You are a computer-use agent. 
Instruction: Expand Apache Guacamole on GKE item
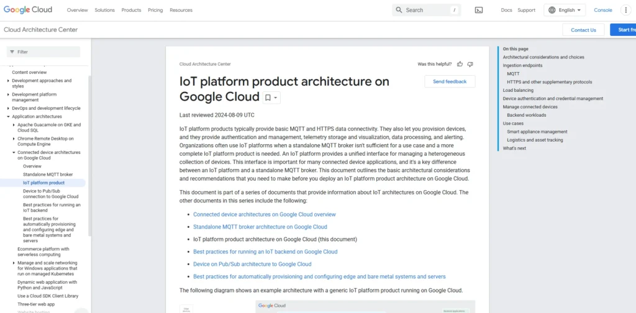coord(14,125)
